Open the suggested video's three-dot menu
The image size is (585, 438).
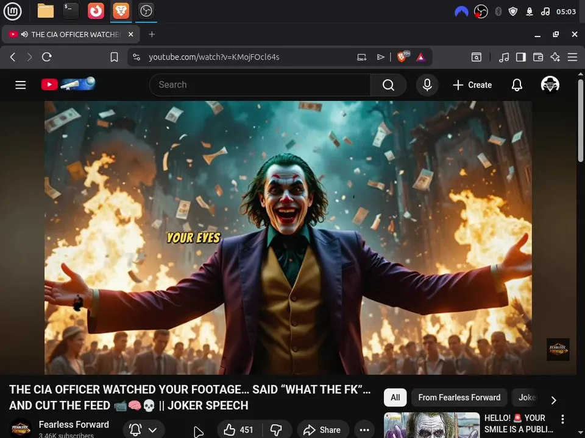(562, 419)
